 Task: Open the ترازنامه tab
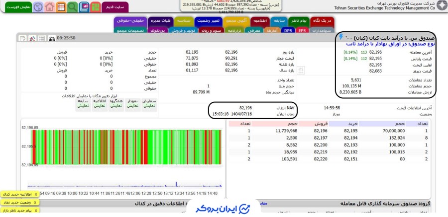[x=234, y=30]
